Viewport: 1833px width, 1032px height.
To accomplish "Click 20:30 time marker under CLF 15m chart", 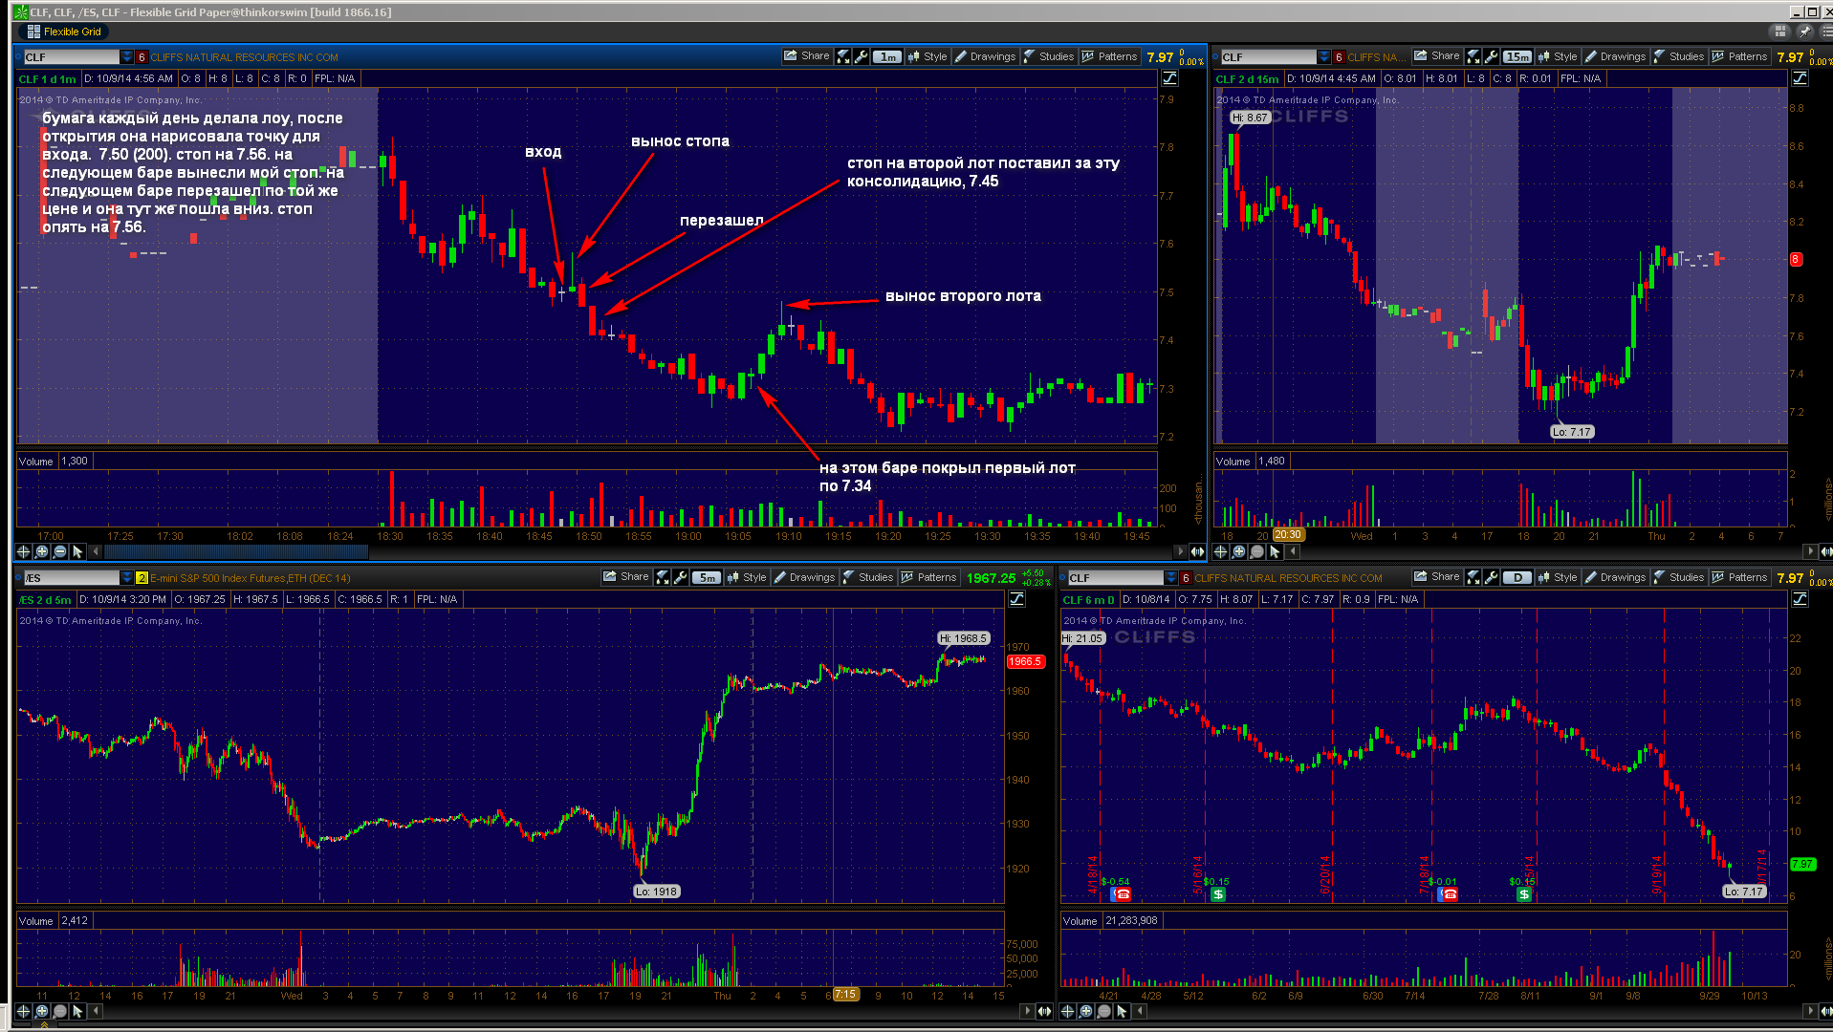I will [1288, 535].
